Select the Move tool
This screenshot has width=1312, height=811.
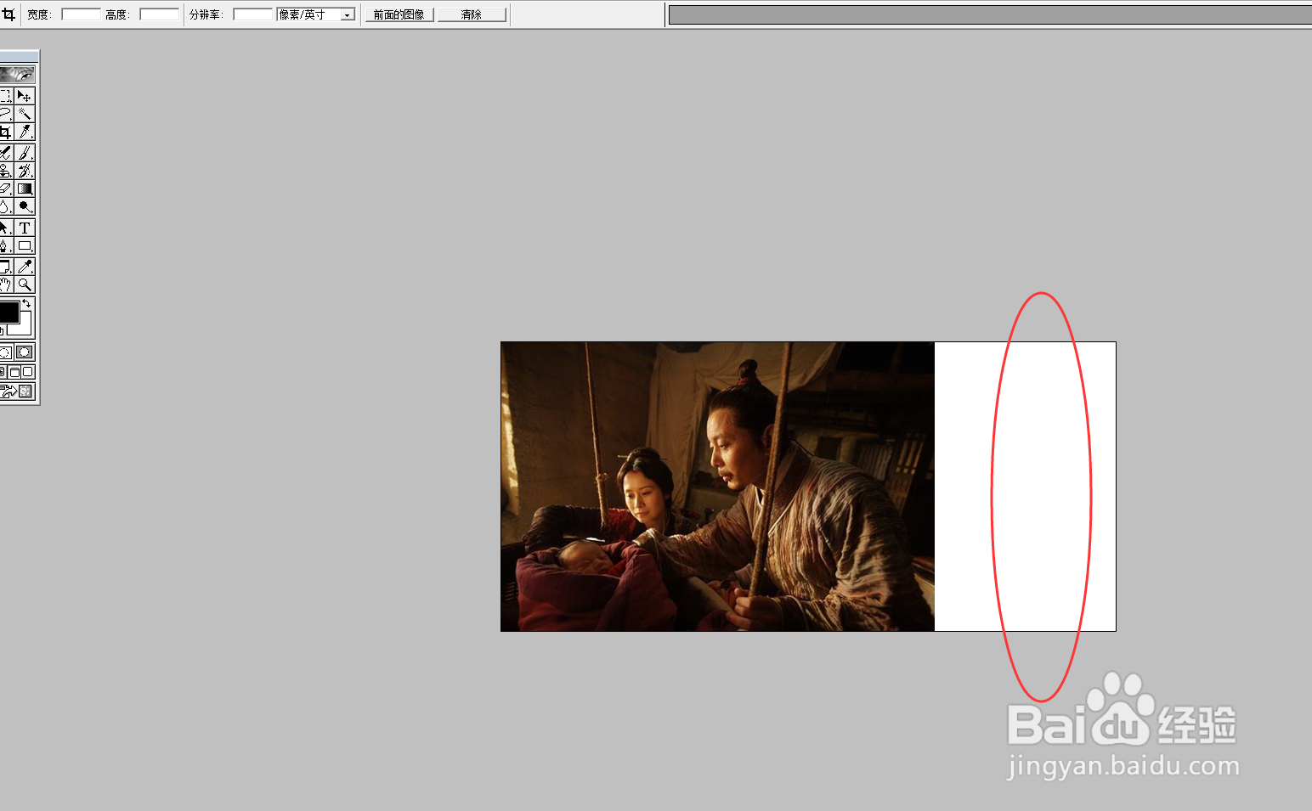coord(25,96)
